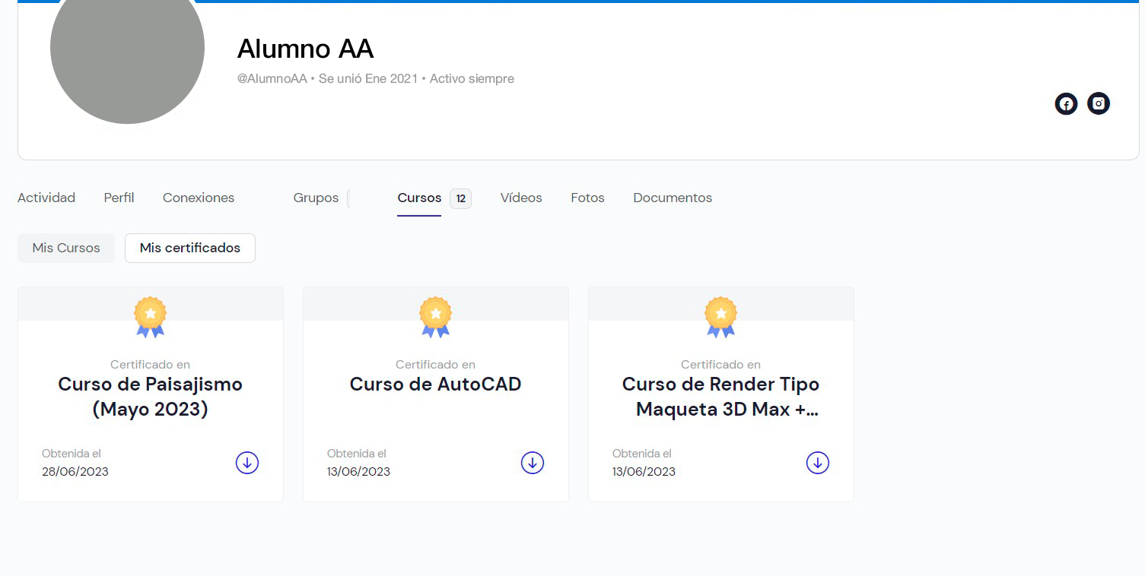The image size is (1145, 576).
Task: Show the Mis Cursos list
Action: point(66,248)
